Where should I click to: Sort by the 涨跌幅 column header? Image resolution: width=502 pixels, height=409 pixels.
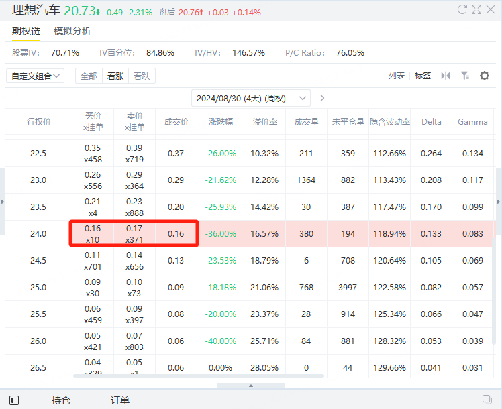tap(221, 122)
